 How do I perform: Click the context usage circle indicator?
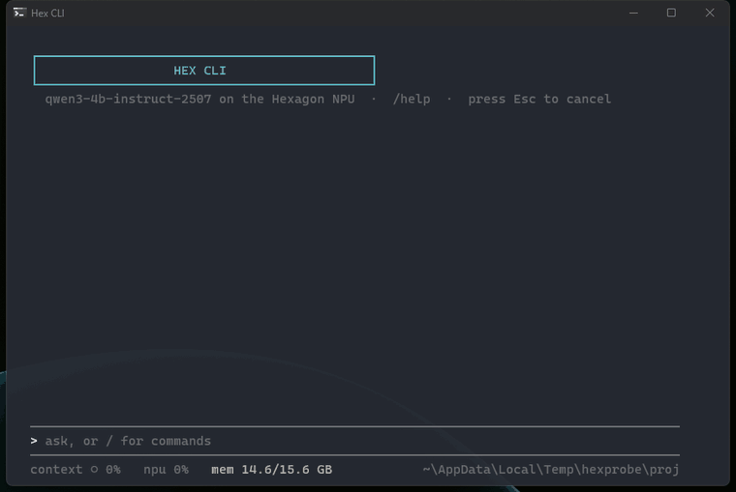pyautogui.click(x=94, y=469)
